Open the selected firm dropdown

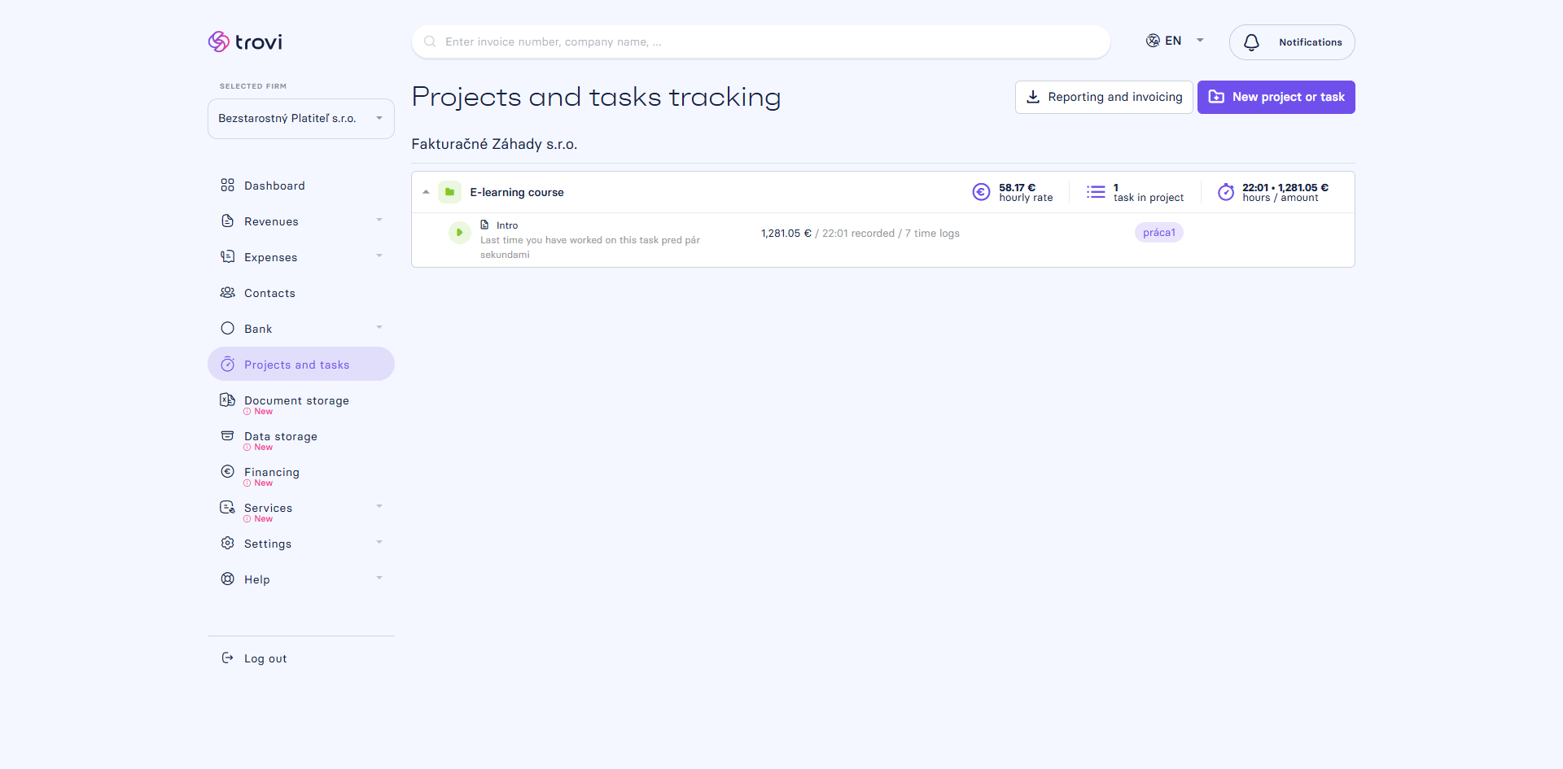(301, 119)
